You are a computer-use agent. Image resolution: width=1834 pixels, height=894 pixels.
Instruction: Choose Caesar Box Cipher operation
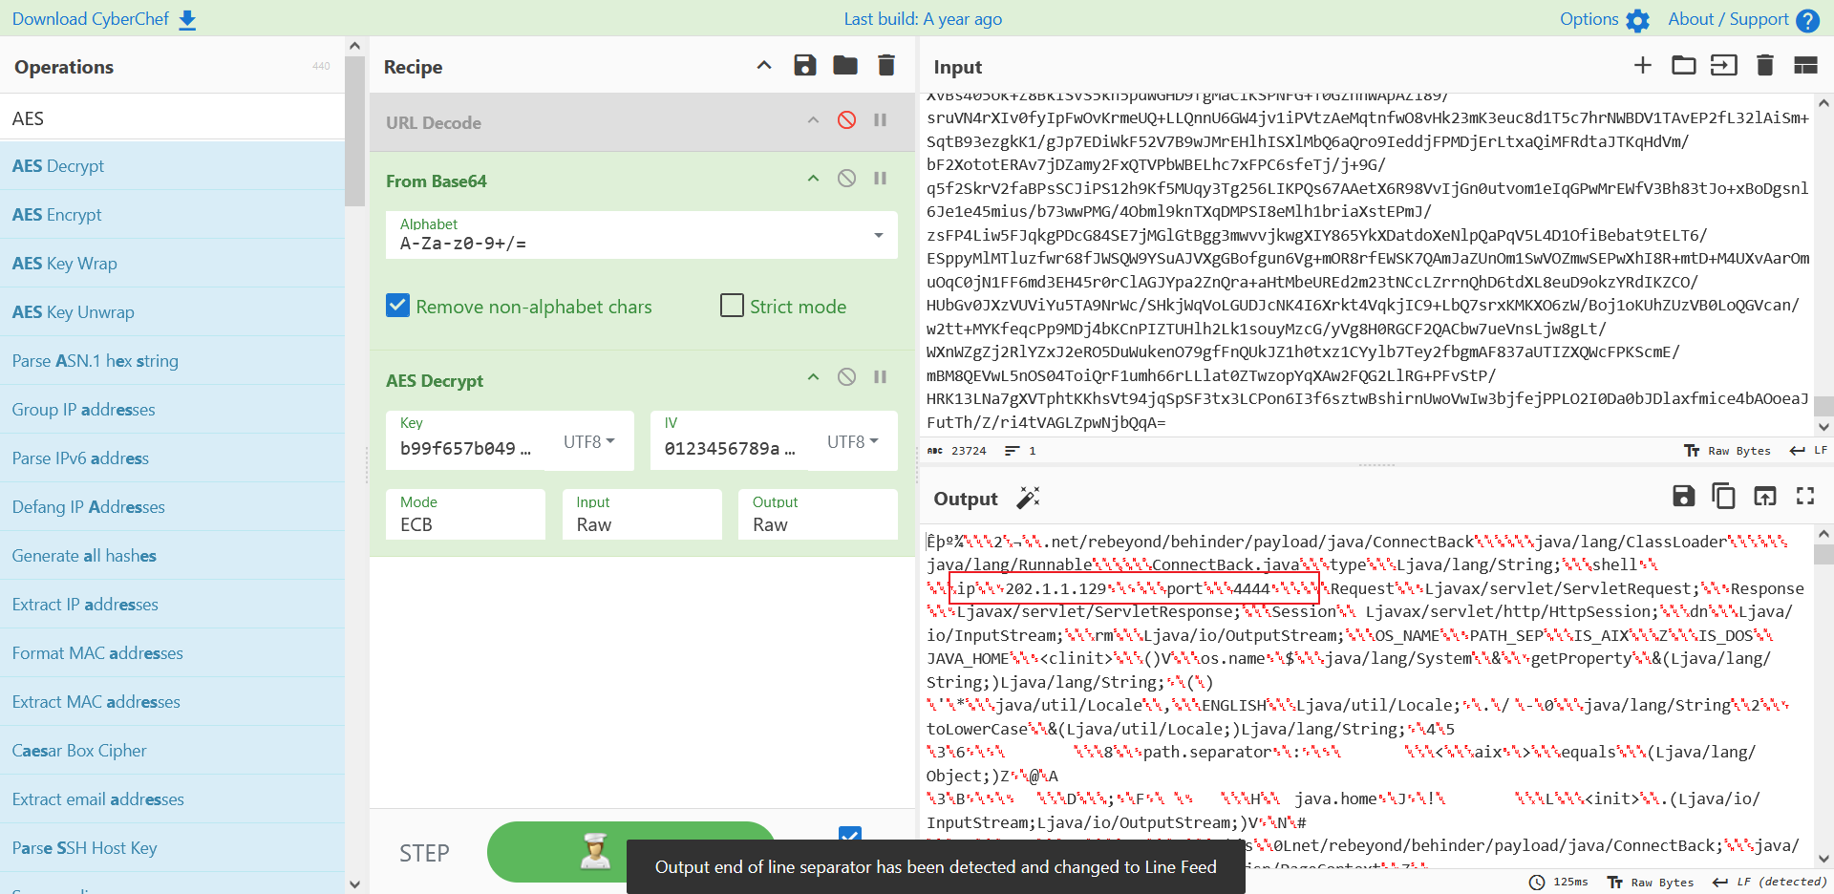click(172, 751)
